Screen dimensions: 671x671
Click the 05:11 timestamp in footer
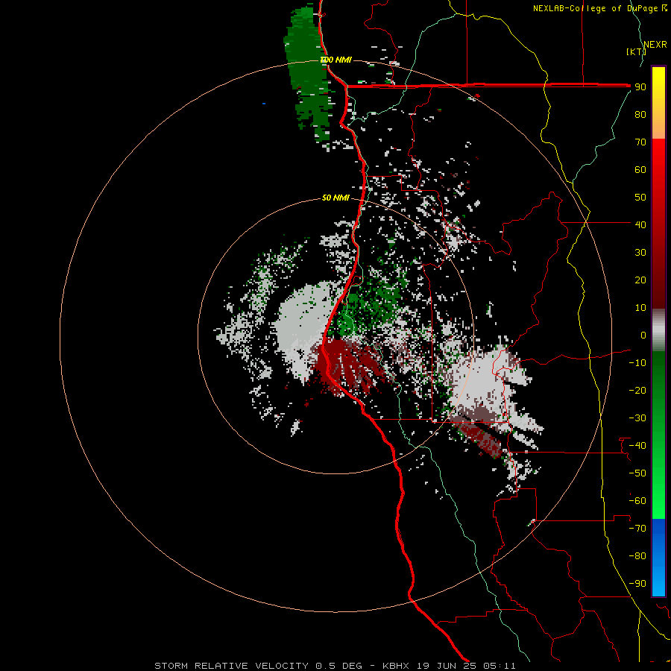pyautogui.click(x=500, y=666)
